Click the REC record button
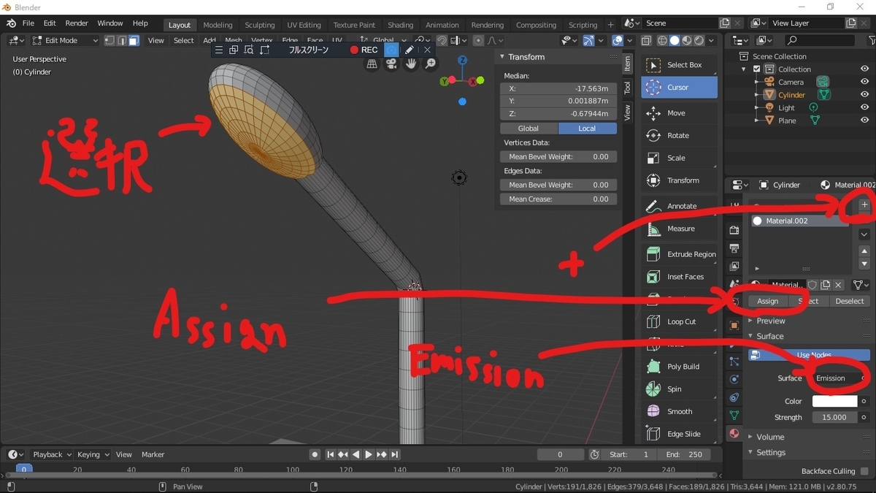 pyautogui.click(x=364, y=50)
